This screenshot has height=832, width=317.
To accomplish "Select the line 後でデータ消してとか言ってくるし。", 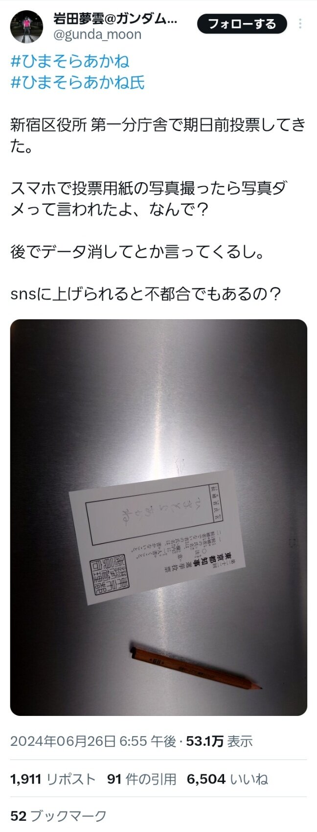I will [x=138, y=252].
